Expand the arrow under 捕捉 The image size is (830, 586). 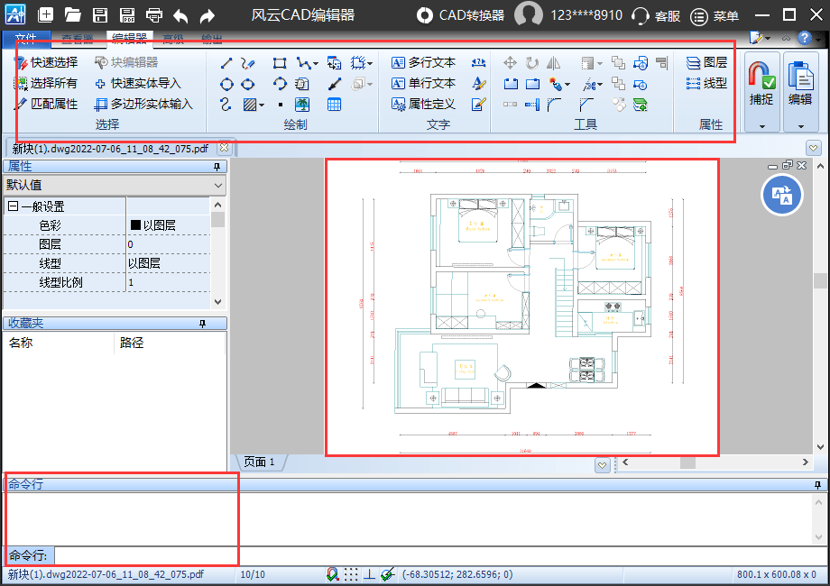point(762,126)
